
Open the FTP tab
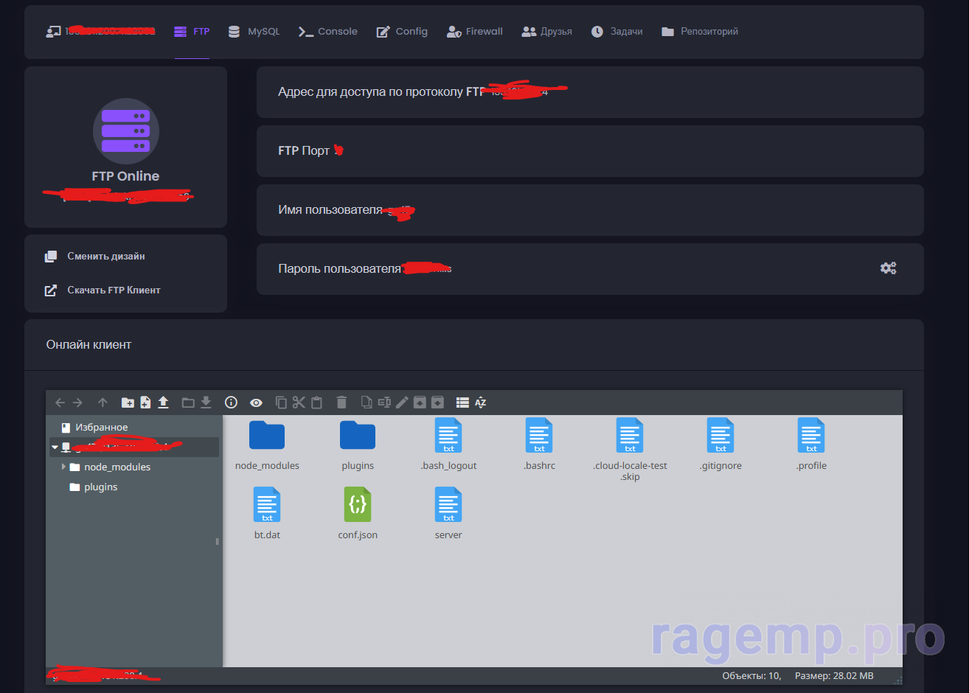click(192, 32)
